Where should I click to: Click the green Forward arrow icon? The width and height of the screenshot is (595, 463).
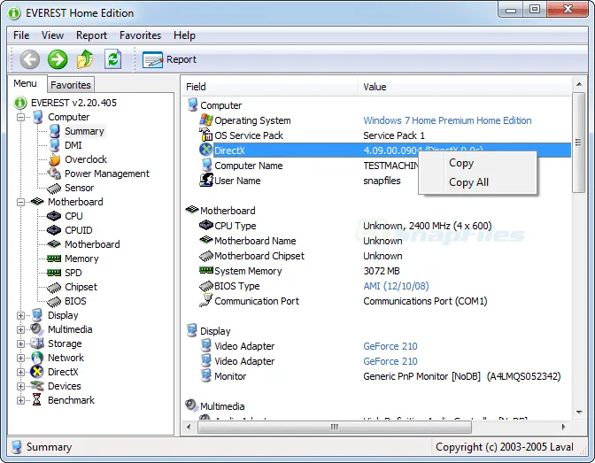[x=58, y=59]
